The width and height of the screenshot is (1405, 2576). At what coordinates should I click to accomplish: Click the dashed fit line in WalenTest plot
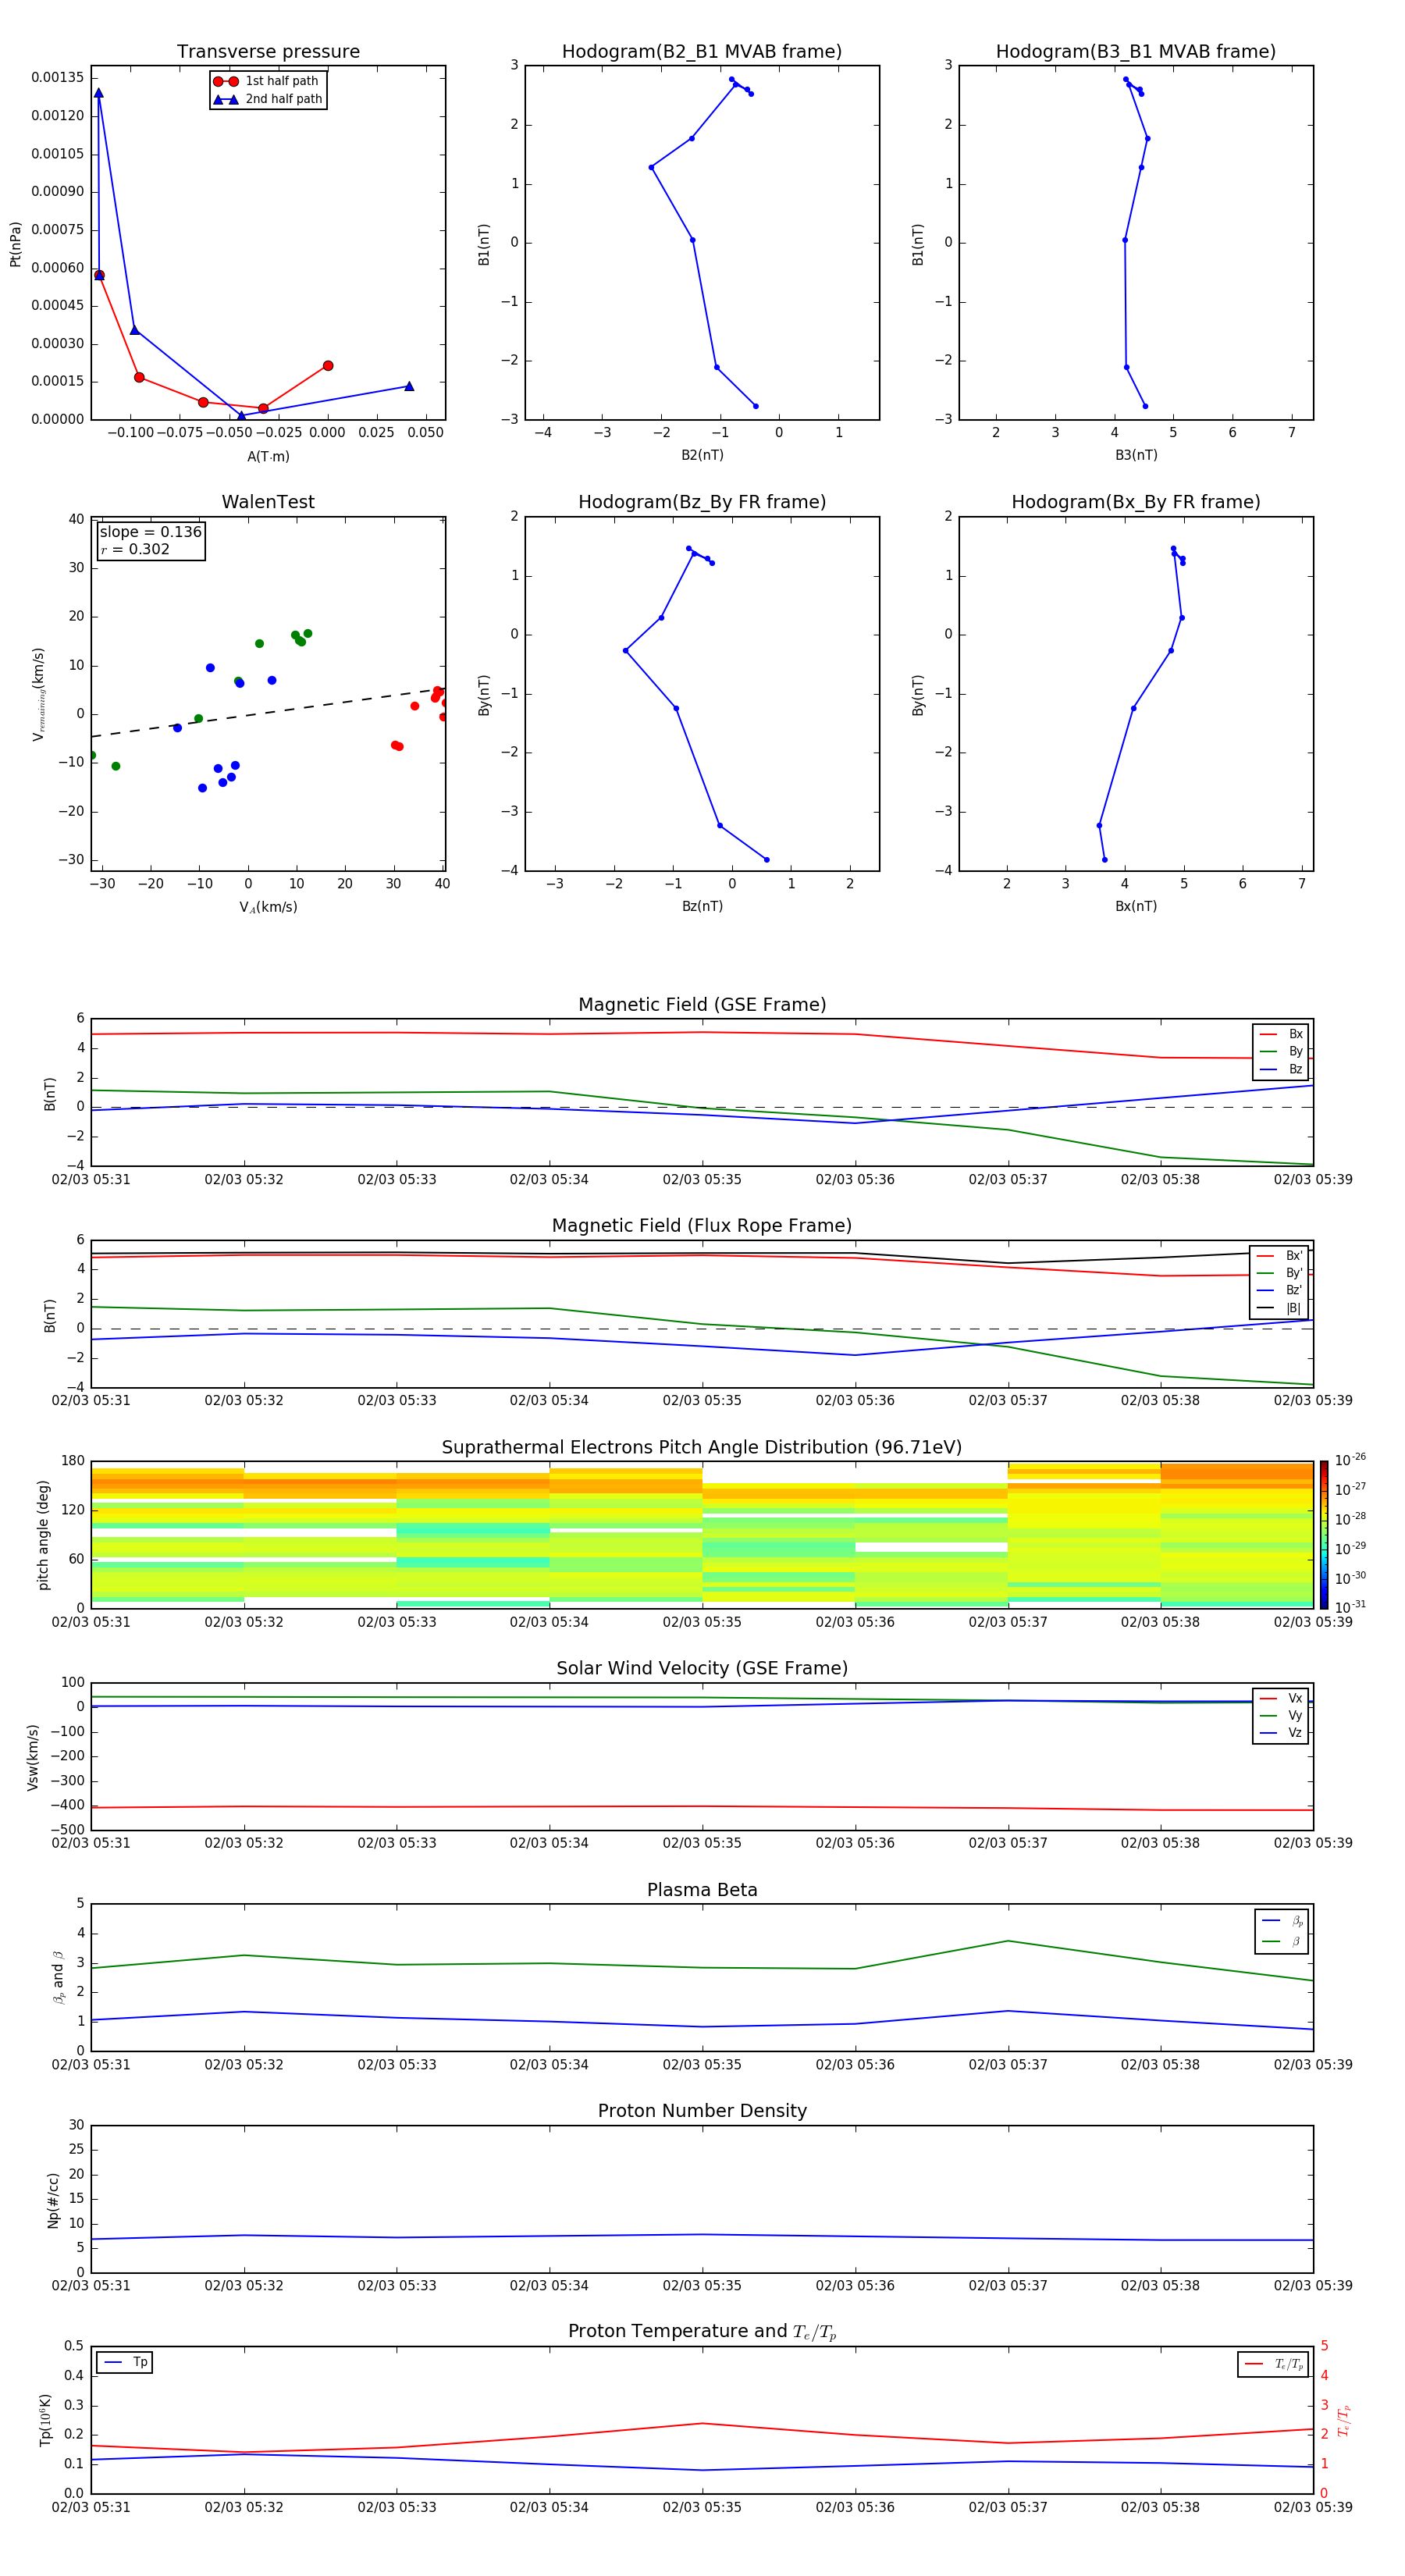coord(268,712)
